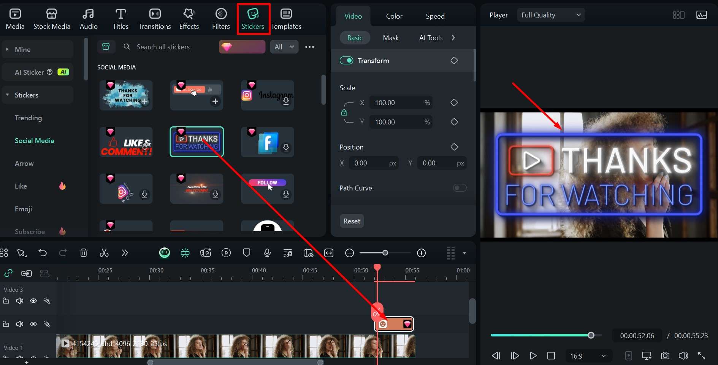Select the Emoji sticker category

23,209
